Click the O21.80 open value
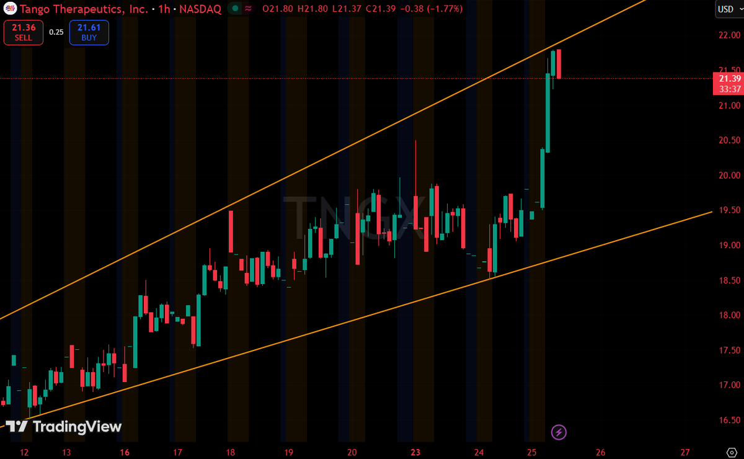 click(279, 9)
